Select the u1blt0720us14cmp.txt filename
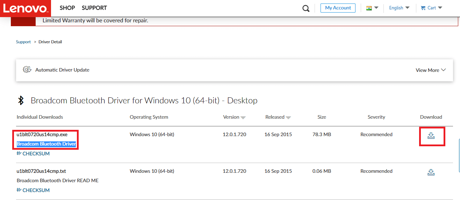 tap(41, 171)
